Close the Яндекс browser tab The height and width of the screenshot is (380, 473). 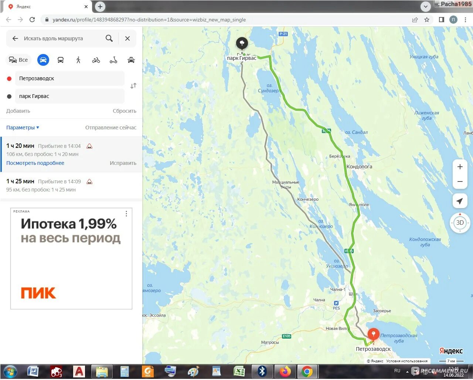pyautogui.click(x=86, y=7)
